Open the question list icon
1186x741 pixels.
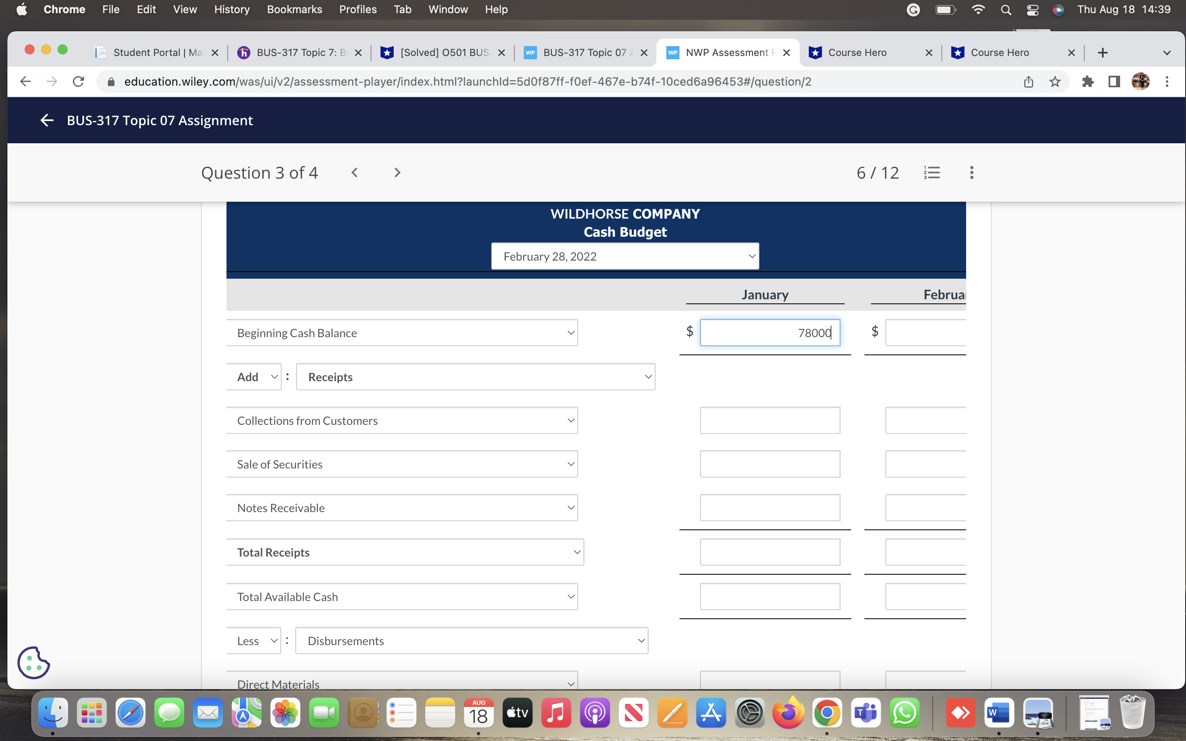931,172
